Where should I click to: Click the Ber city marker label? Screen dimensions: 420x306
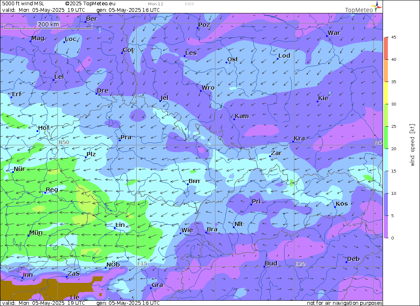[91, 19]
